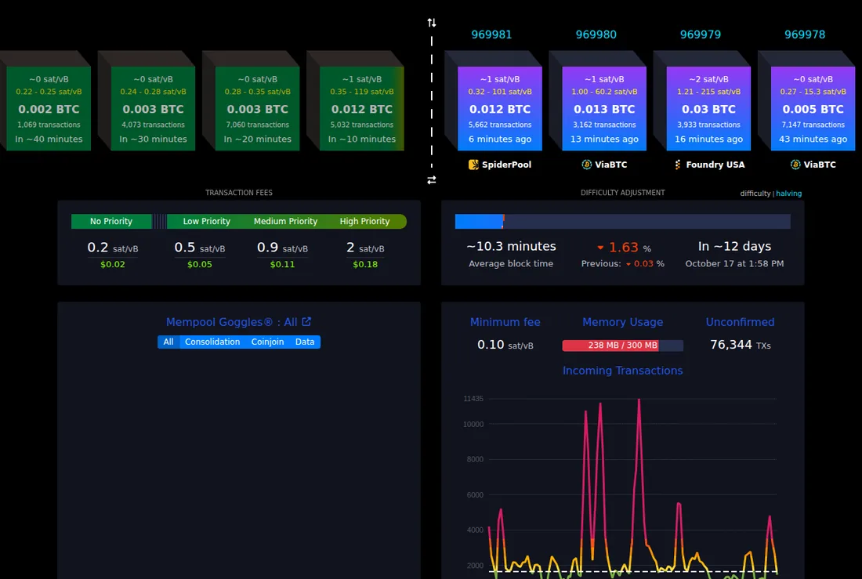The image size is (862, 579).
Task: Open pending block arriving in ~40 minutes
Action: tap(49, 108)
